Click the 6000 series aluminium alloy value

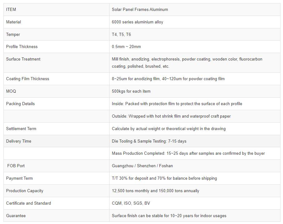click(x=137, y=22)
